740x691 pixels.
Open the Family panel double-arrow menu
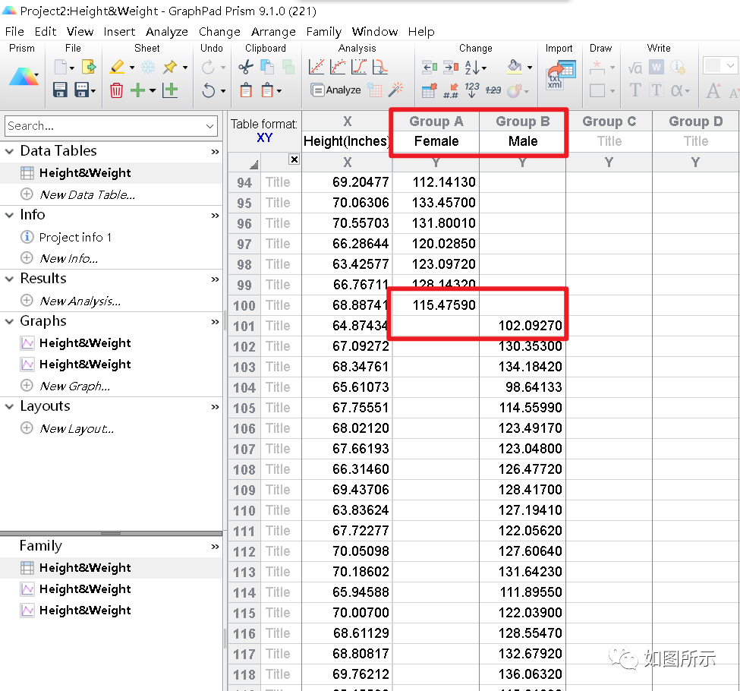(215, 547)
